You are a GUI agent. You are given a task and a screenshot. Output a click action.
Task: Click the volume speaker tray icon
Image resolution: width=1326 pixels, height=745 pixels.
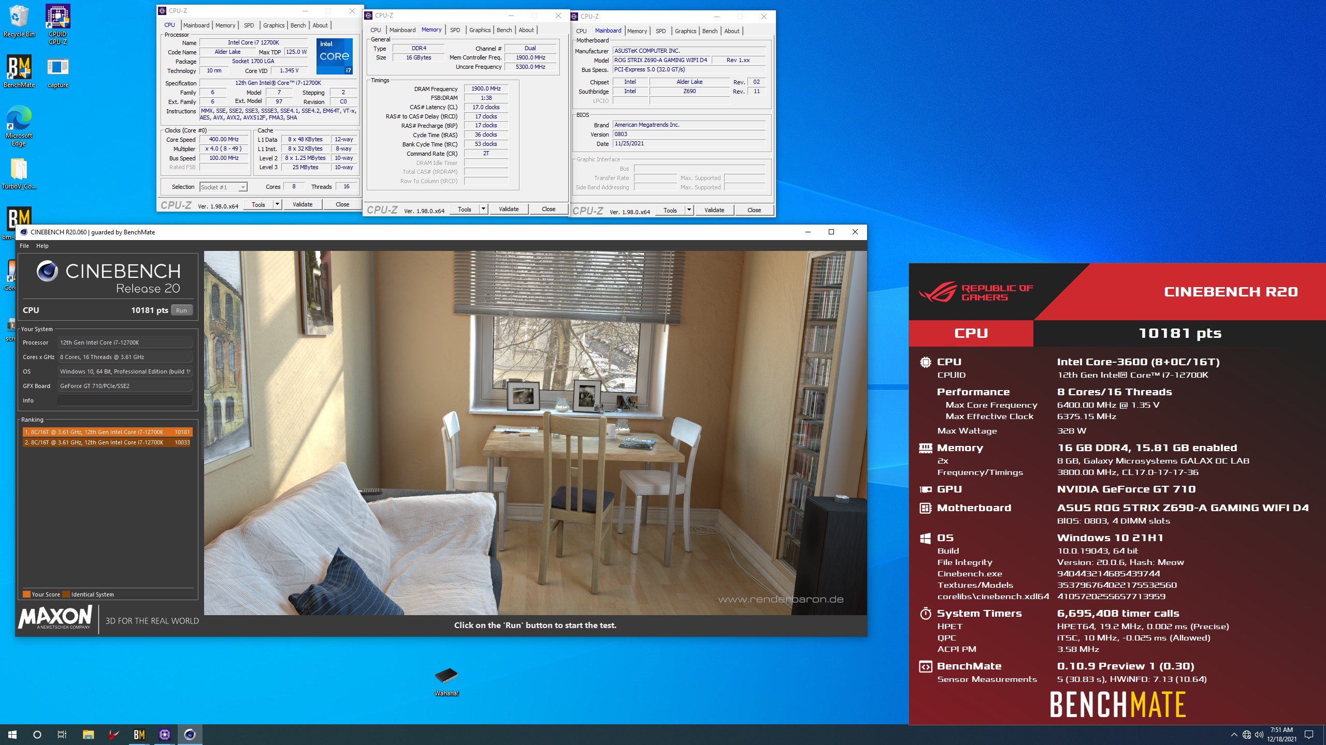pos(1259,735)
